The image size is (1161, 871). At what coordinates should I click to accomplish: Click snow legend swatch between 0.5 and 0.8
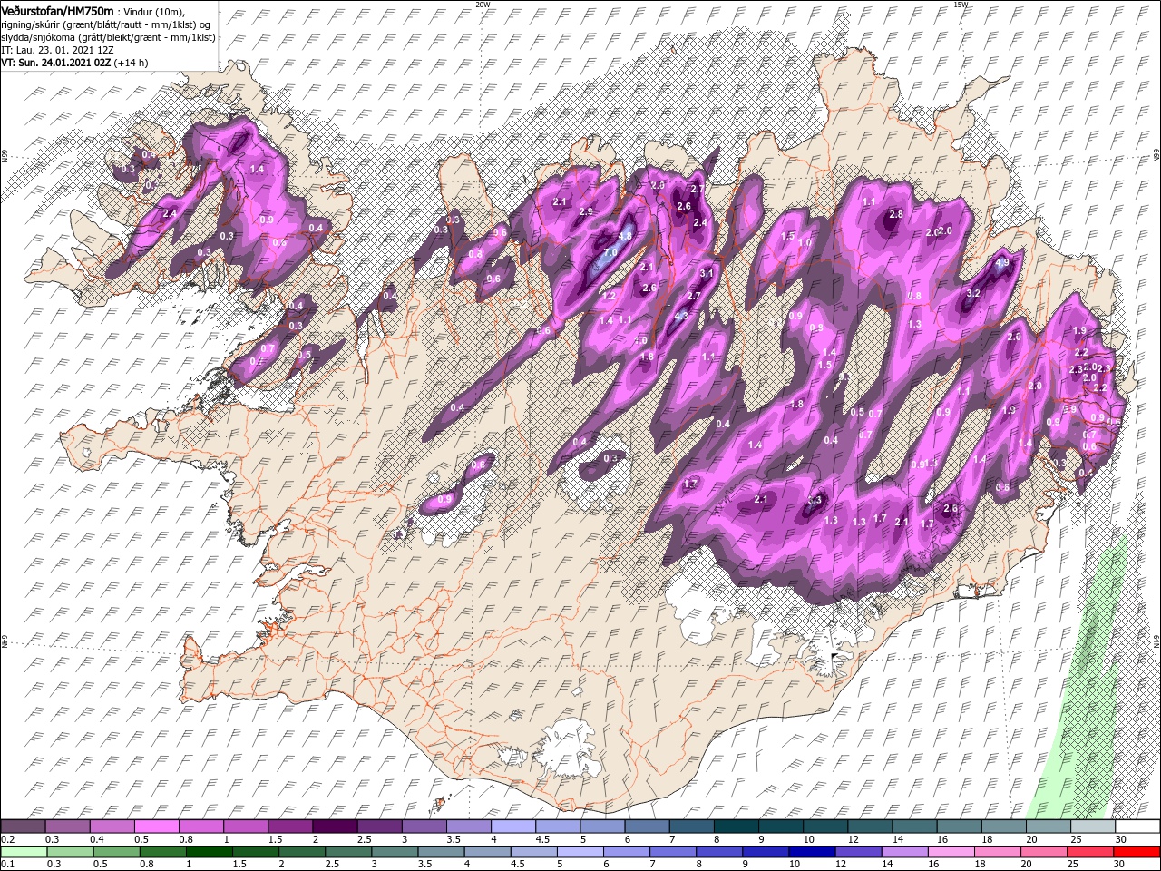156,827
